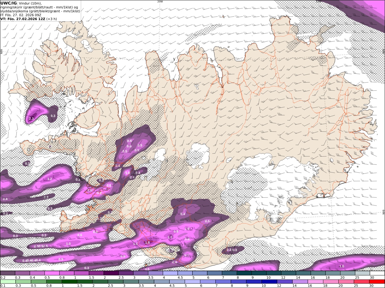
Task: Pick the bottom legend row pink swatch between 16 and 18
Action: (315, 282)
